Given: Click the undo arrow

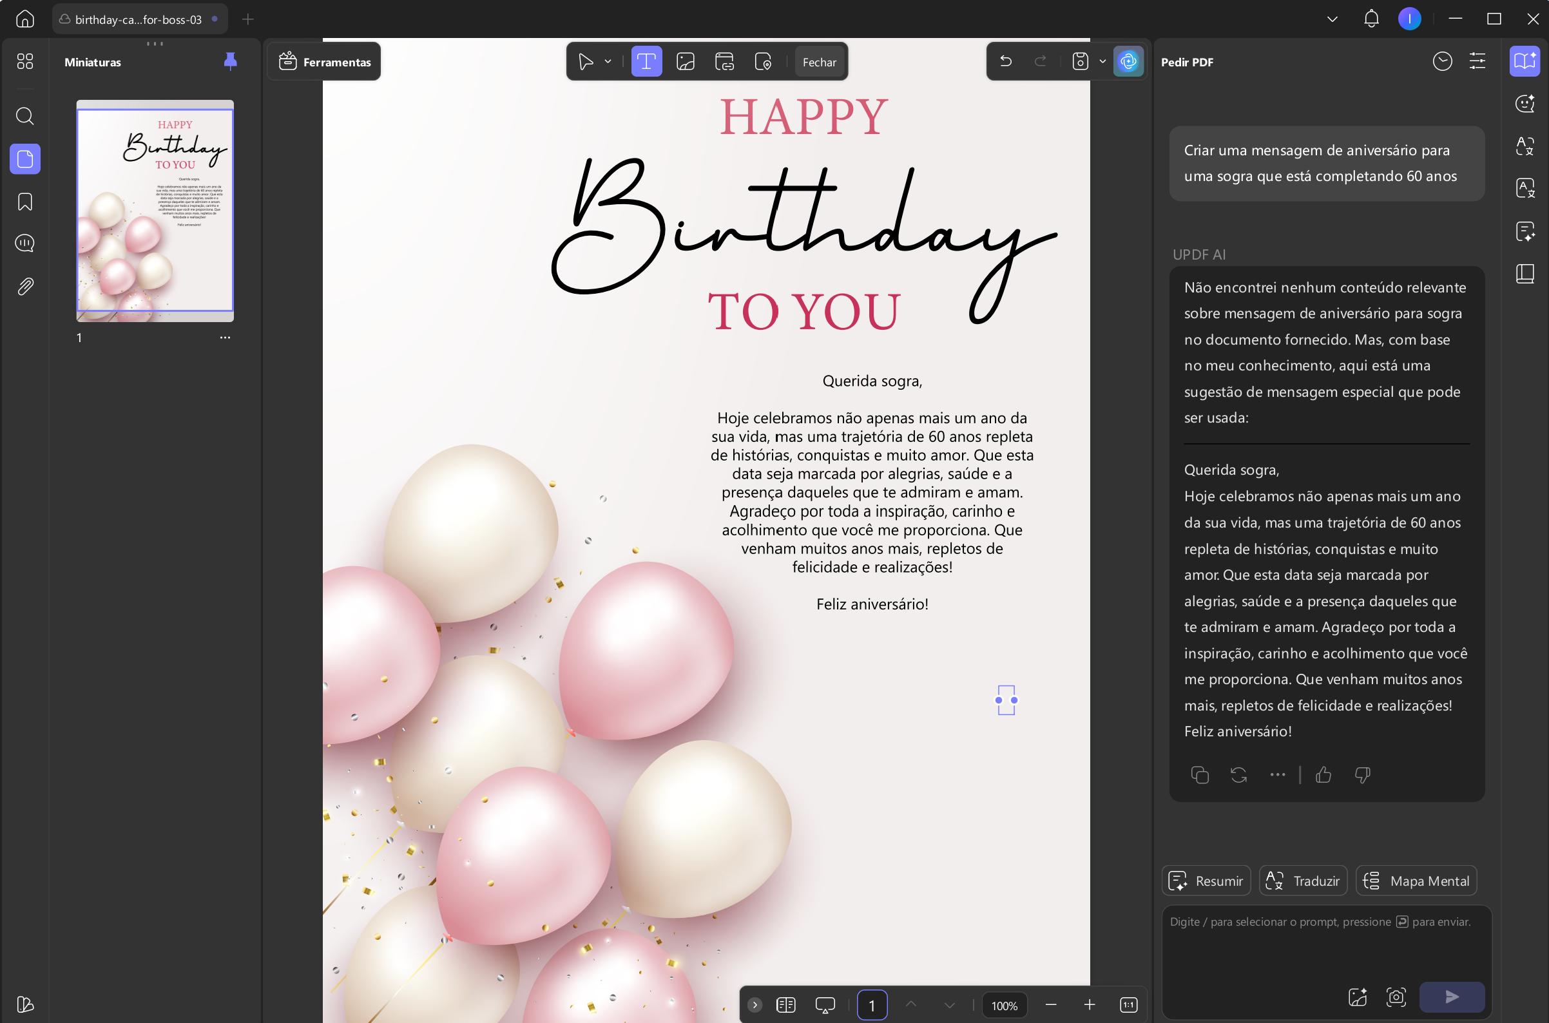Looking at the screenshot, I should 1005,61.
